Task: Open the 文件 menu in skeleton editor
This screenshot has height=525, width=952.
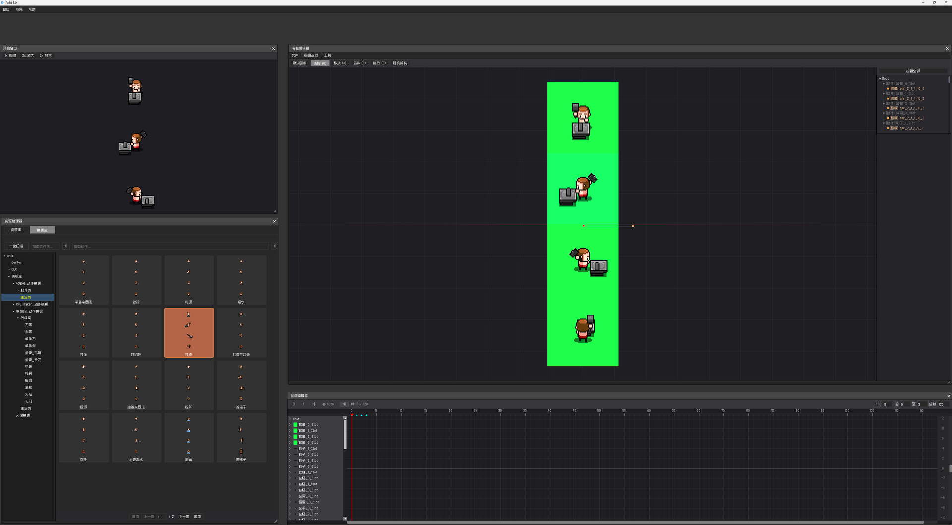Action: [295, 55]
